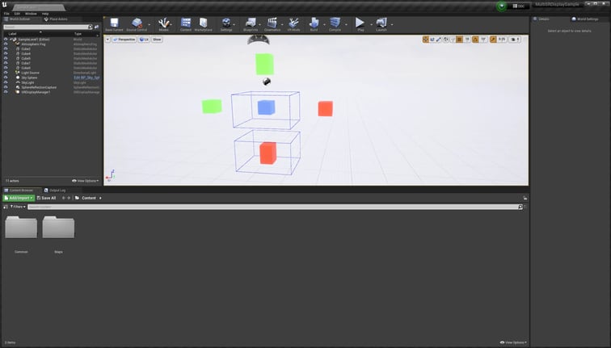Open the Blueprints dropdown arrow

pos(260,24)
